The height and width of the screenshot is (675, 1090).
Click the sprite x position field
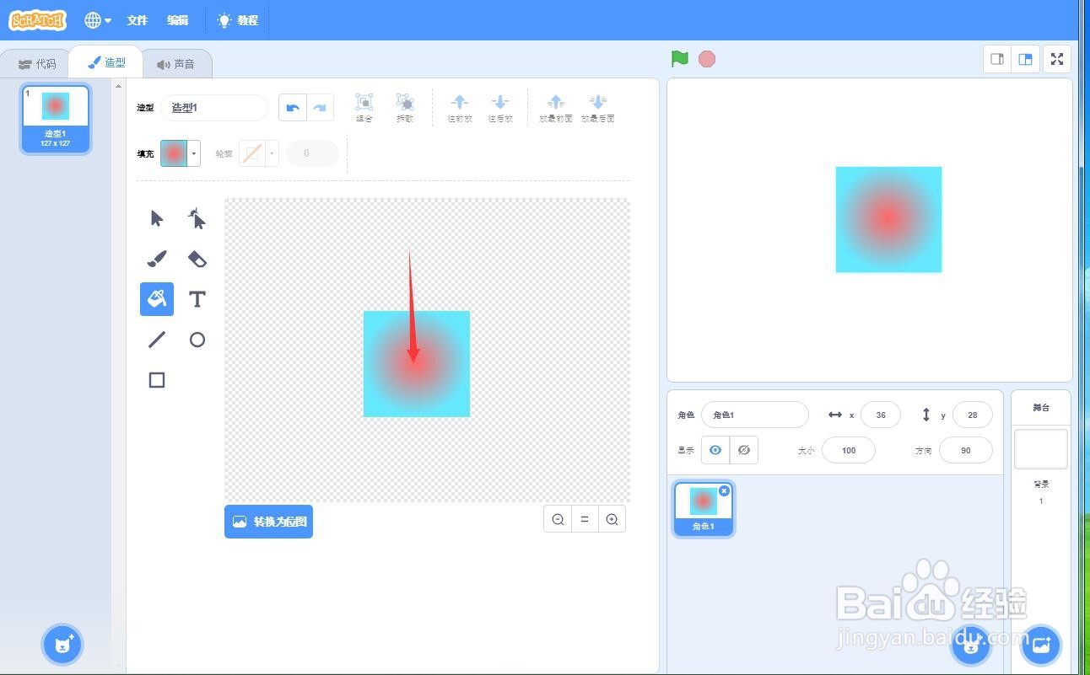[x=881, y=415]
